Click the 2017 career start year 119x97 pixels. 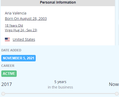(7, 84)
